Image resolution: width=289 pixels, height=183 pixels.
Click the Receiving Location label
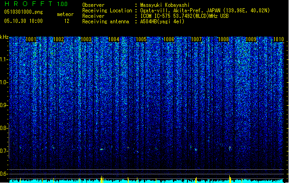click(x=107, y=11)
